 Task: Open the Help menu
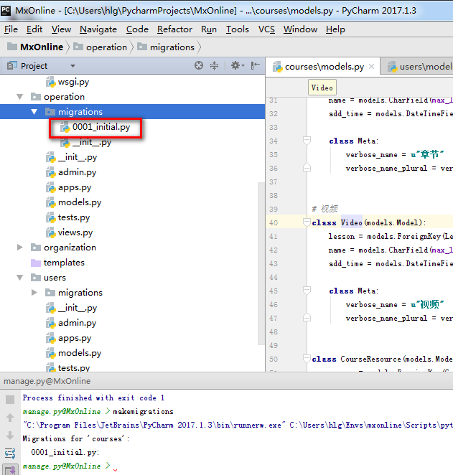[335, 29]
